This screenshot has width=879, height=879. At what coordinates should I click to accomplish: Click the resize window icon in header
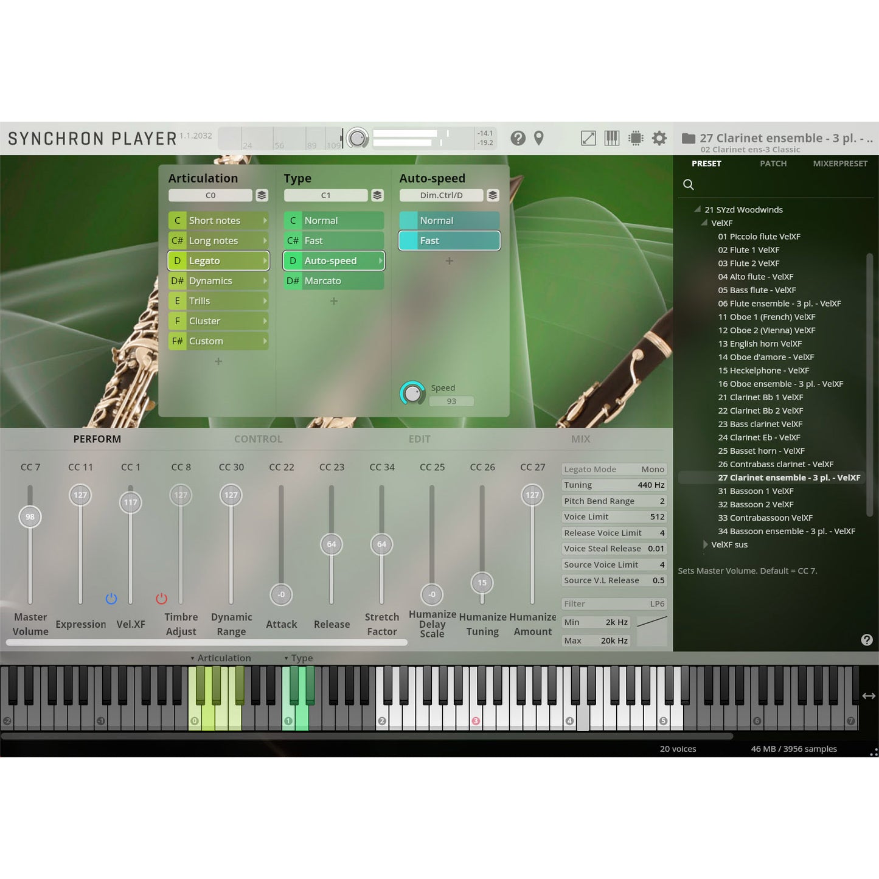tap(588, 139)
